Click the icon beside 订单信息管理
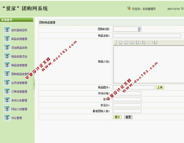This screenshot has width=184, height=143. pos(7,91)
